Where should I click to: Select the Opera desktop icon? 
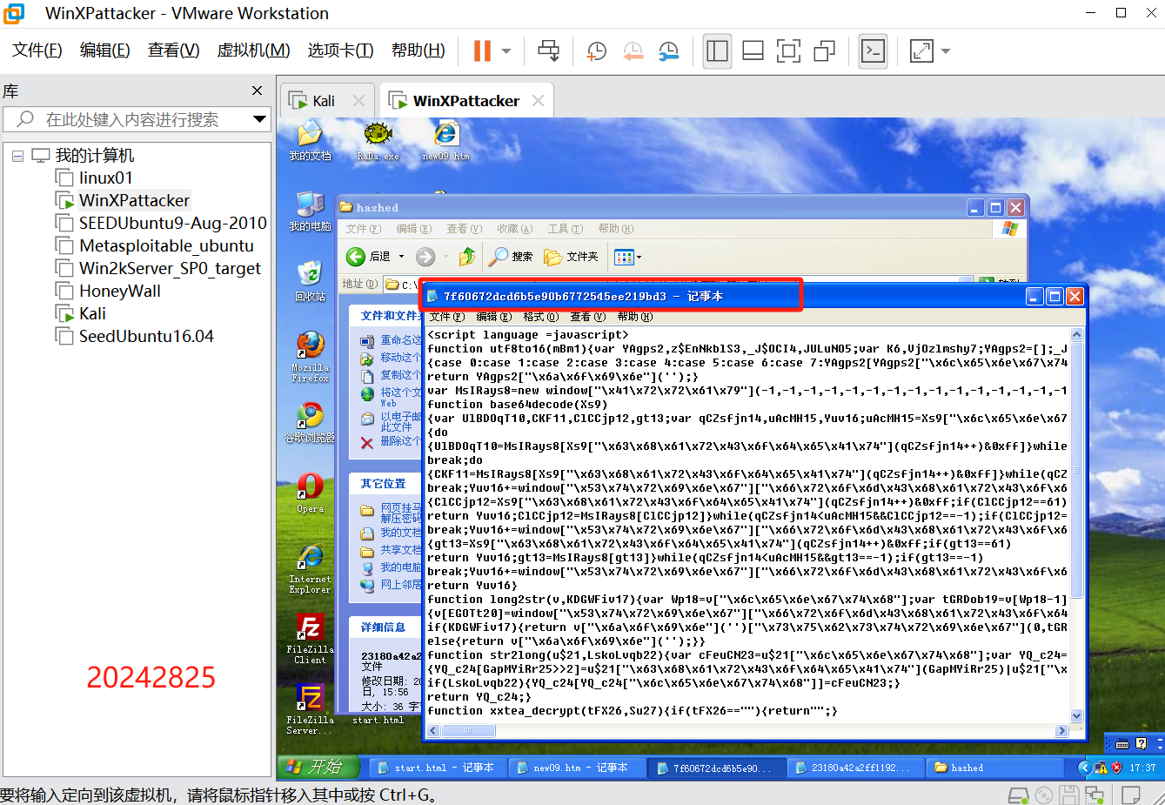pyautogui.click(x=310, y=493)
